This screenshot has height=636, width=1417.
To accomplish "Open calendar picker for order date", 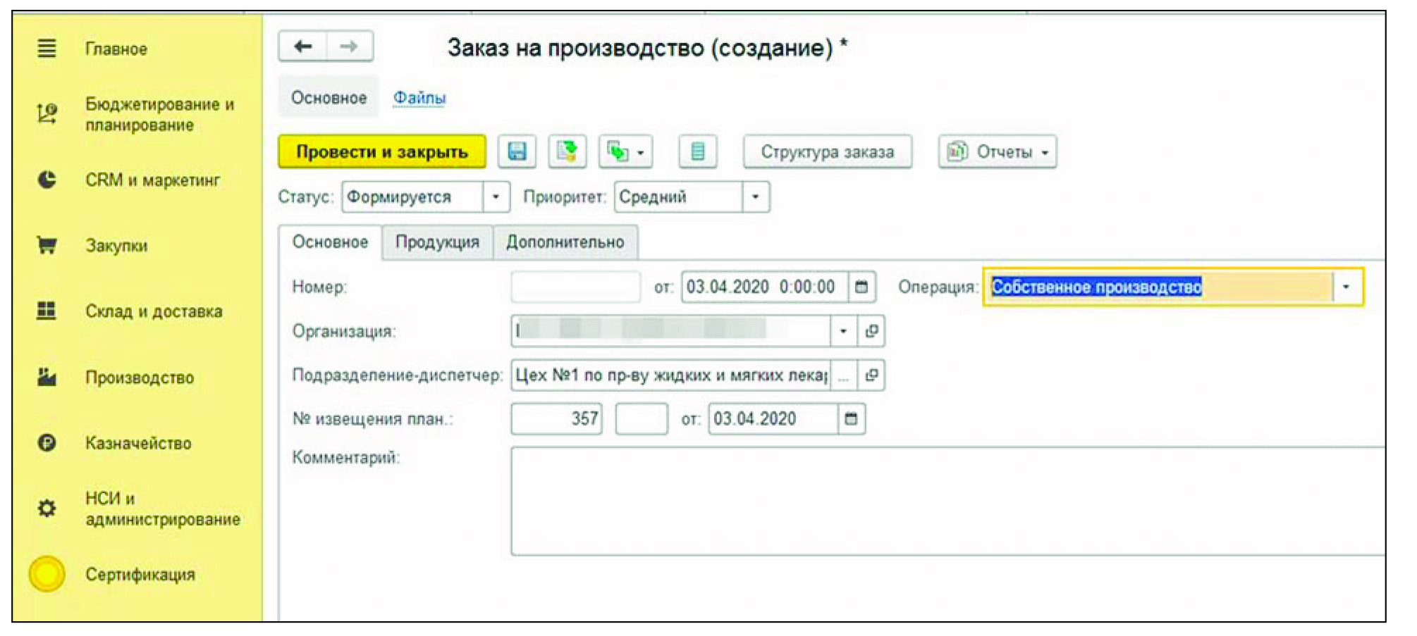I will [861, 287].
